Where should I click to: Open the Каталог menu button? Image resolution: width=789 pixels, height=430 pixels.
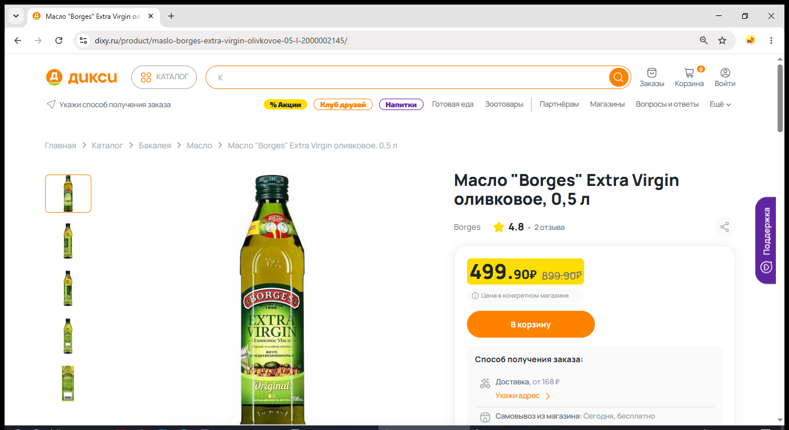[x=164, y=77]
